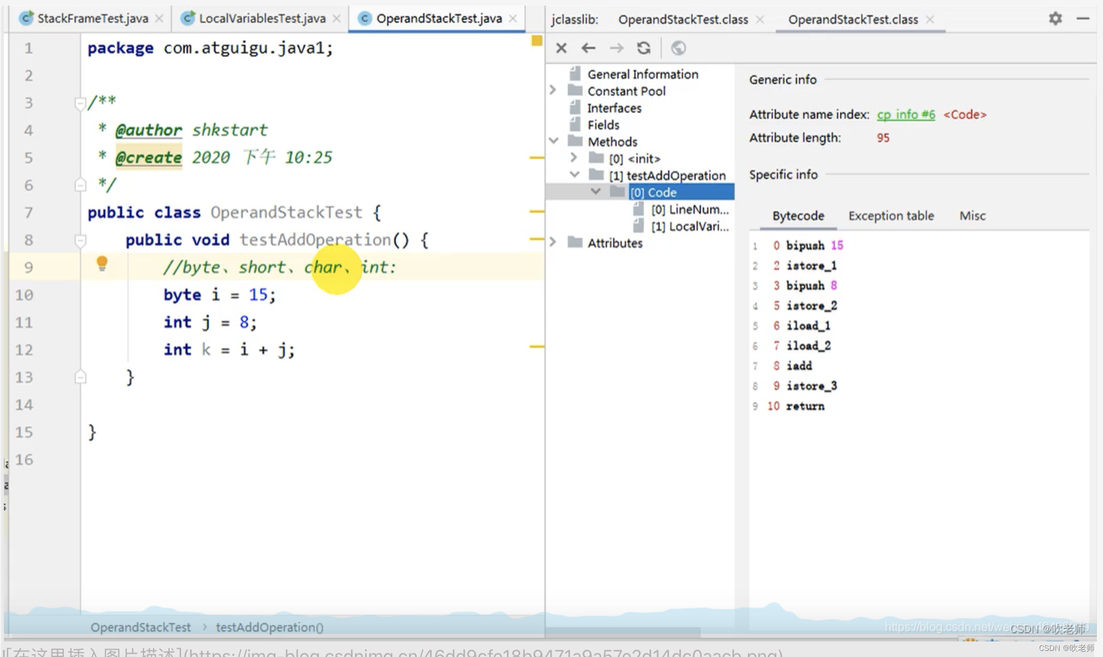This screenshot has height=657, width=1103.
Task: Toggle the fold end marker at line 13
Action: 80,377
